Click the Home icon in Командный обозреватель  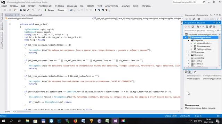click(x=194, y=19)
